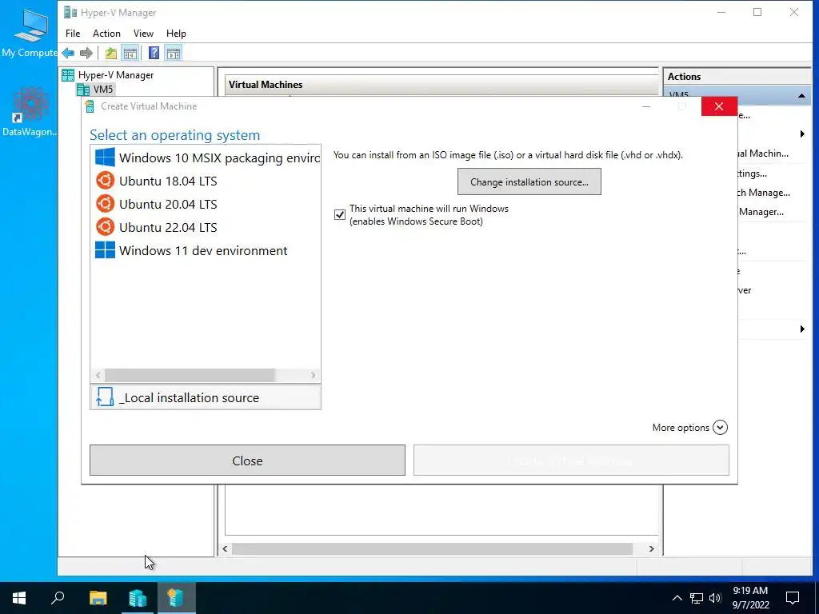This screenshot has width=819, height=614.
Task: Click the OS list horizontal scrollbar thumb
Action: (190, 376)
